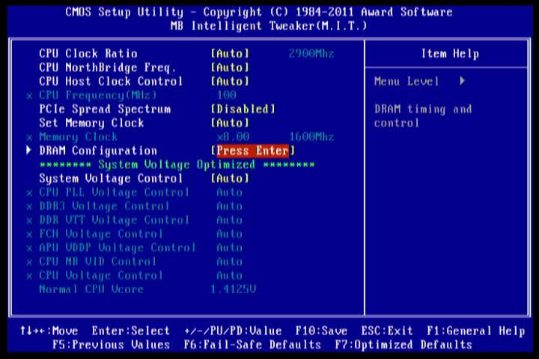
Task: Click the 2900Mhz CPU speed readout
Action: [311, 54]
